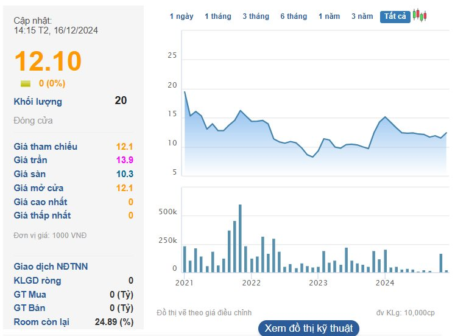This screenshot has width=455, height=336.
Task: Choose the 1 năm chart range
Action: [x=329, y=16]
